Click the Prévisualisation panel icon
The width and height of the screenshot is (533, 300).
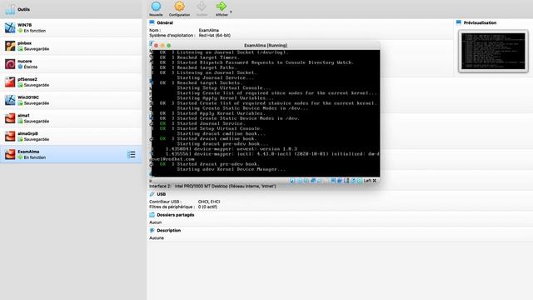pos(459,22)
